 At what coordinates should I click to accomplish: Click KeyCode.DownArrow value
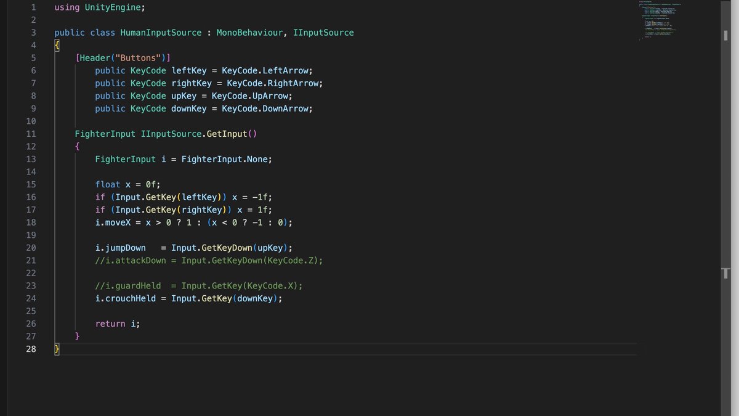(x=265, y=108)
